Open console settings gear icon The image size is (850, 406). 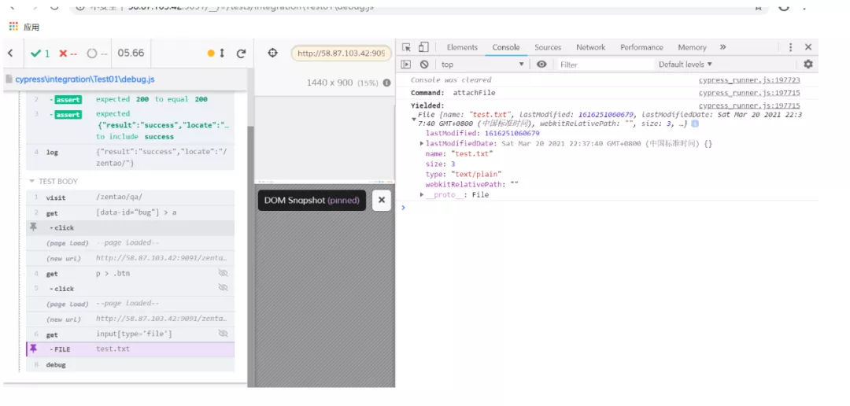pyautogui.click(x=808, y=64)
